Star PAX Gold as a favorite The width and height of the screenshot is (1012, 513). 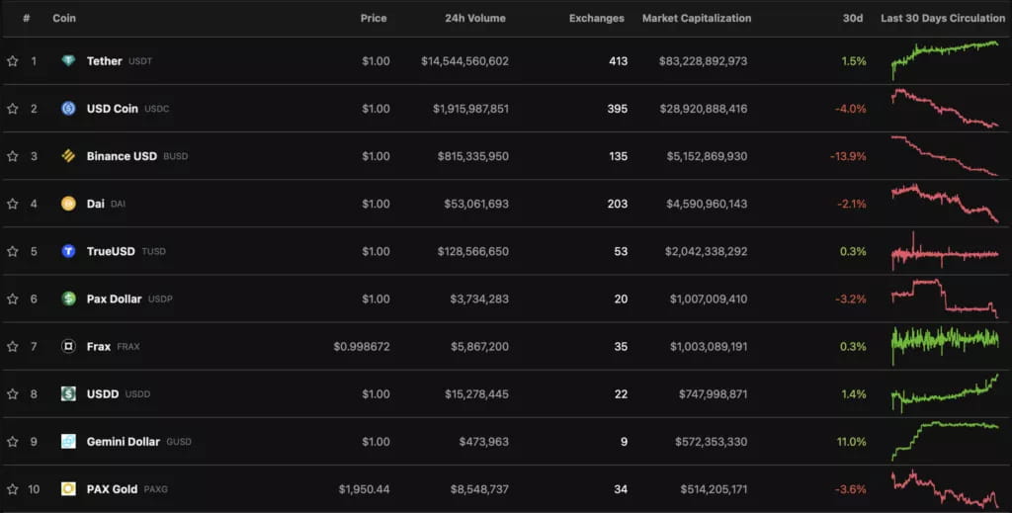click(13, 488)
